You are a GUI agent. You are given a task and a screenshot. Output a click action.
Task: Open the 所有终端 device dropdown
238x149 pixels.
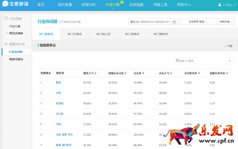click(x=226, y=22)
